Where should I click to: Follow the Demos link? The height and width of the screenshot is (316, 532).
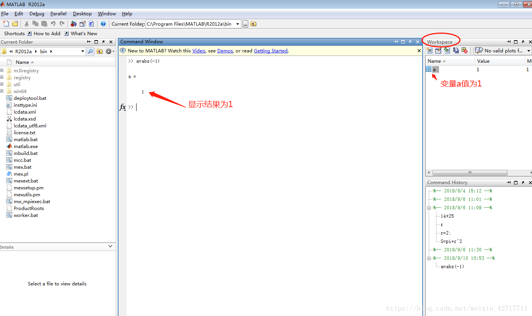[x=225, y=50]
